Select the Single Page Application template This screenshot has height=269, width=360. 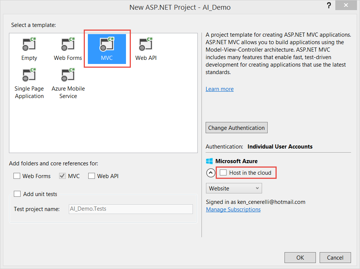coord(29,84)
